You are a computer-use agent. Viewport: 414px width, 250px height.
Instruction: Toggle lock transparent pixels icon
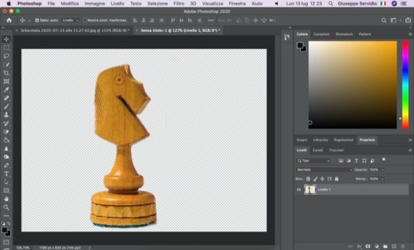pos(308,179)
